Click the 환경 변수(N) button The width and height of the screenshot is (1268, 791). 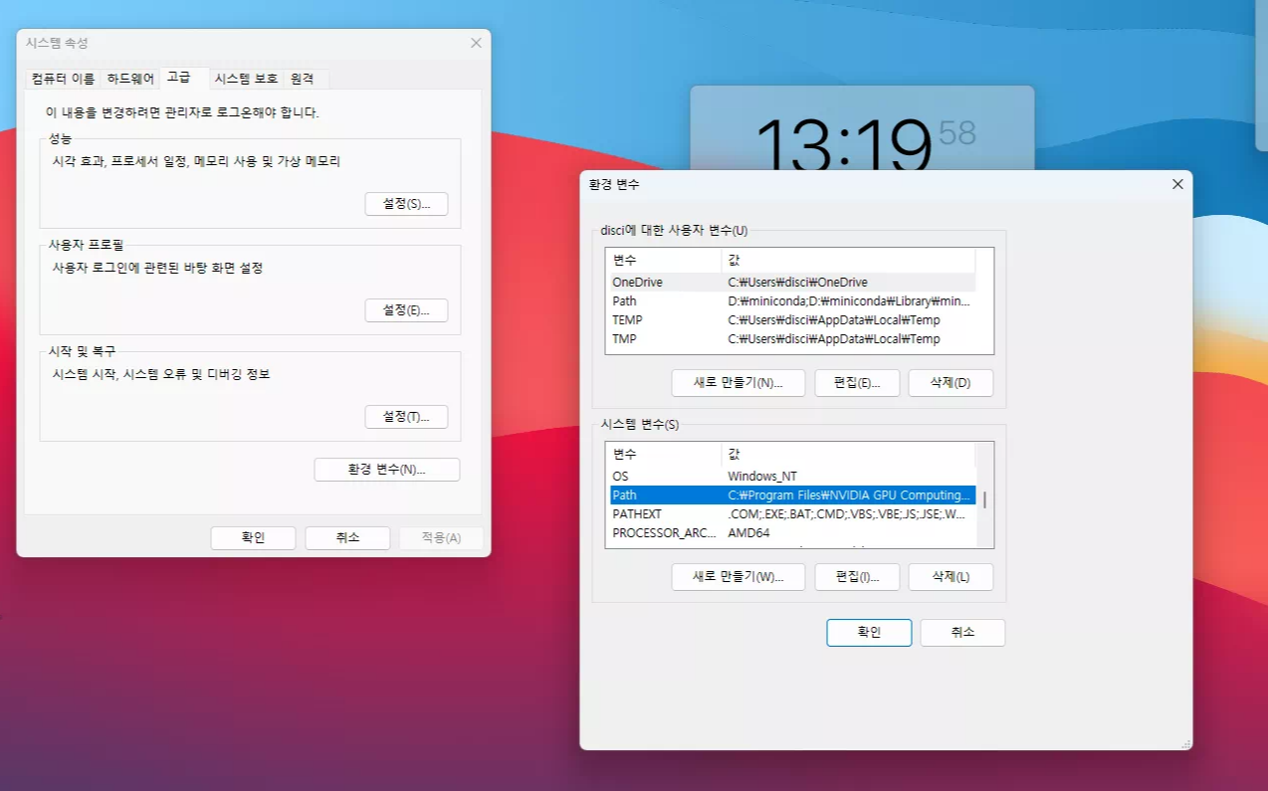point(386,469)
